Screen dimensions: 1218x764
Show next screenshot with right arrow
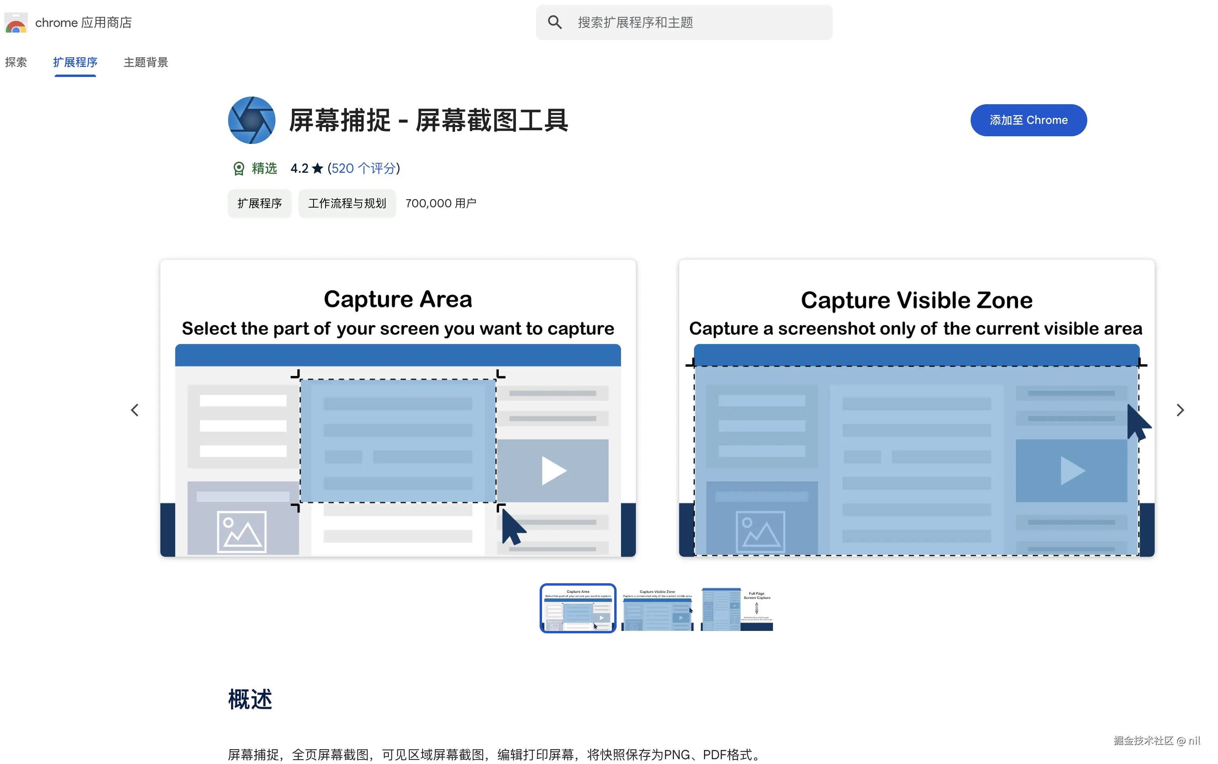(1180, 410)
